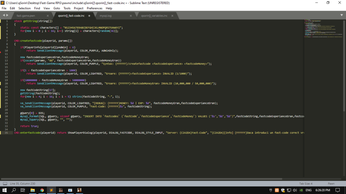
Task: Place cursor on the getString function name on line 1
Action: pos(30,21)
